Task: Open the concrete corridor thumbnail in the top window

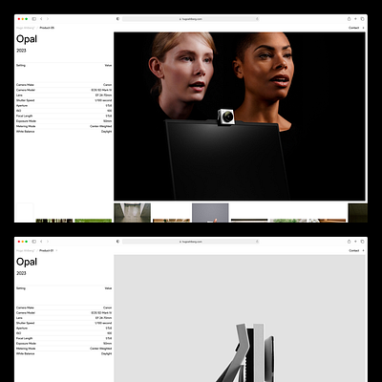Action: (x=132, y=213)
